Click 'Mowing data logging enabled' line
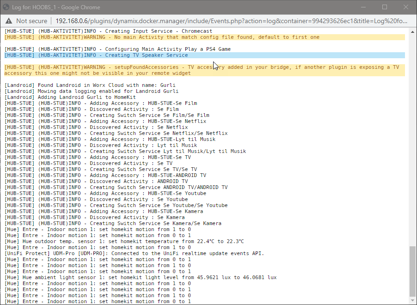This screenshot has width=417, height=305. coord(92,91)
